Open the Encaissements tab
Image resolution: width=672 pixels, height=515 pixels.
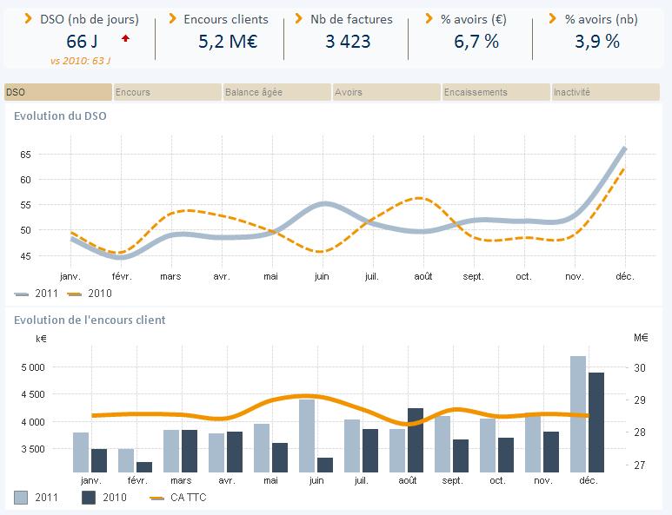496,92
